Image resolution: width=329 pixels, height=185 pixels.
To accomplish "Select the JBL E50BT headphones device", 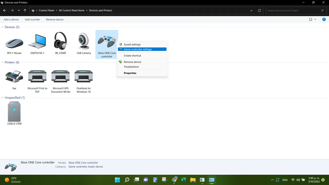I will [60, 43].
